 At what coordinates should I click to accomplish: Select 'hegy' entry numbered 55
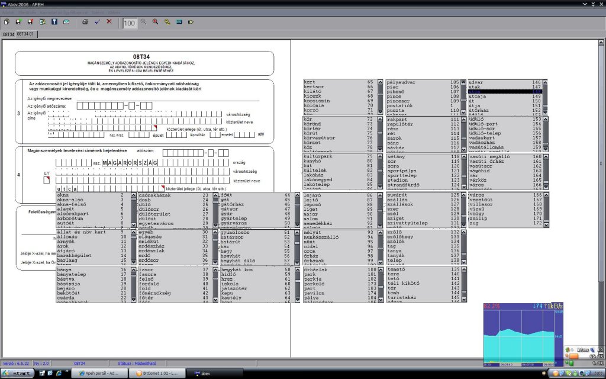[x=256, y=251]
